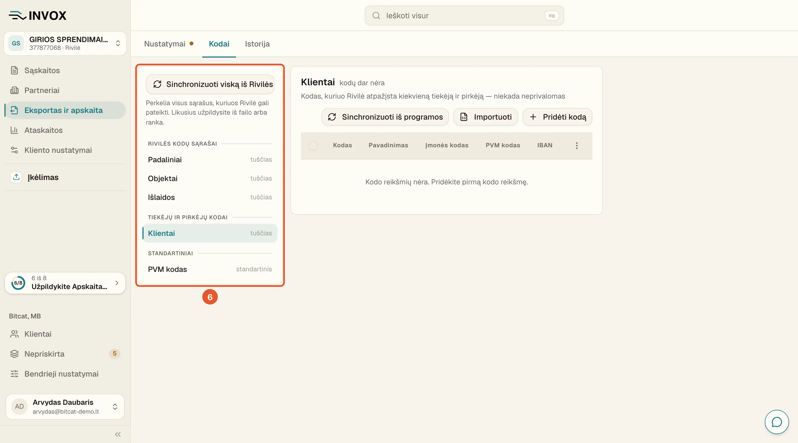The width and height of the screenshot is (798, 443).
Task: Click the Įkėlimas upload icon
Action: click(16, 177)
